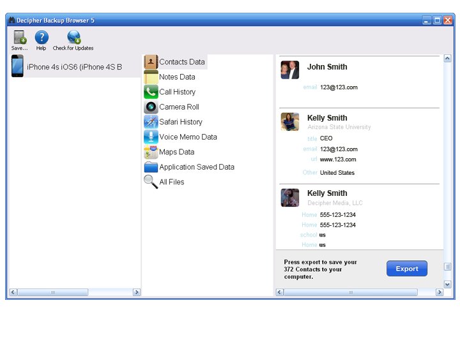The width and height of the screenshot is (460, 342).
Task: Open the Safari History category label
Action: tap(181, 122)
